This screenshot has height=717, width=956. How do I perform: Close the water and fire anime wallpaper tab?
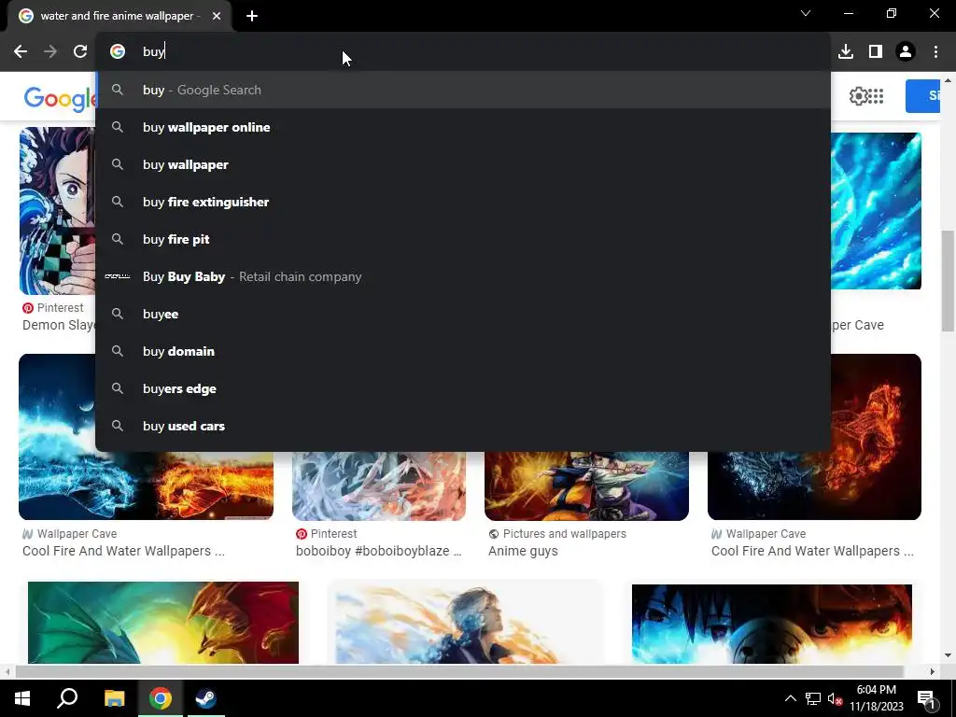(x=217, y=16)
